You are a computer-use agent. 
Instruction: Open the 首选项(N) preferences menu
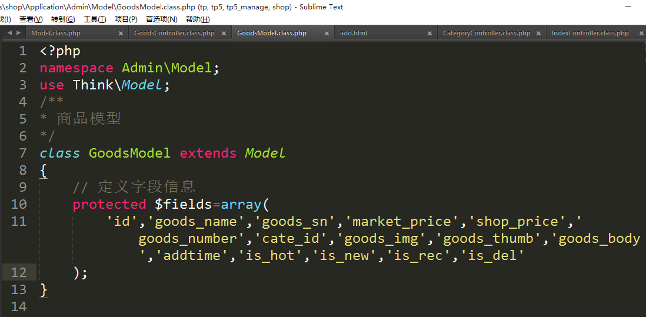coord(162,19)
